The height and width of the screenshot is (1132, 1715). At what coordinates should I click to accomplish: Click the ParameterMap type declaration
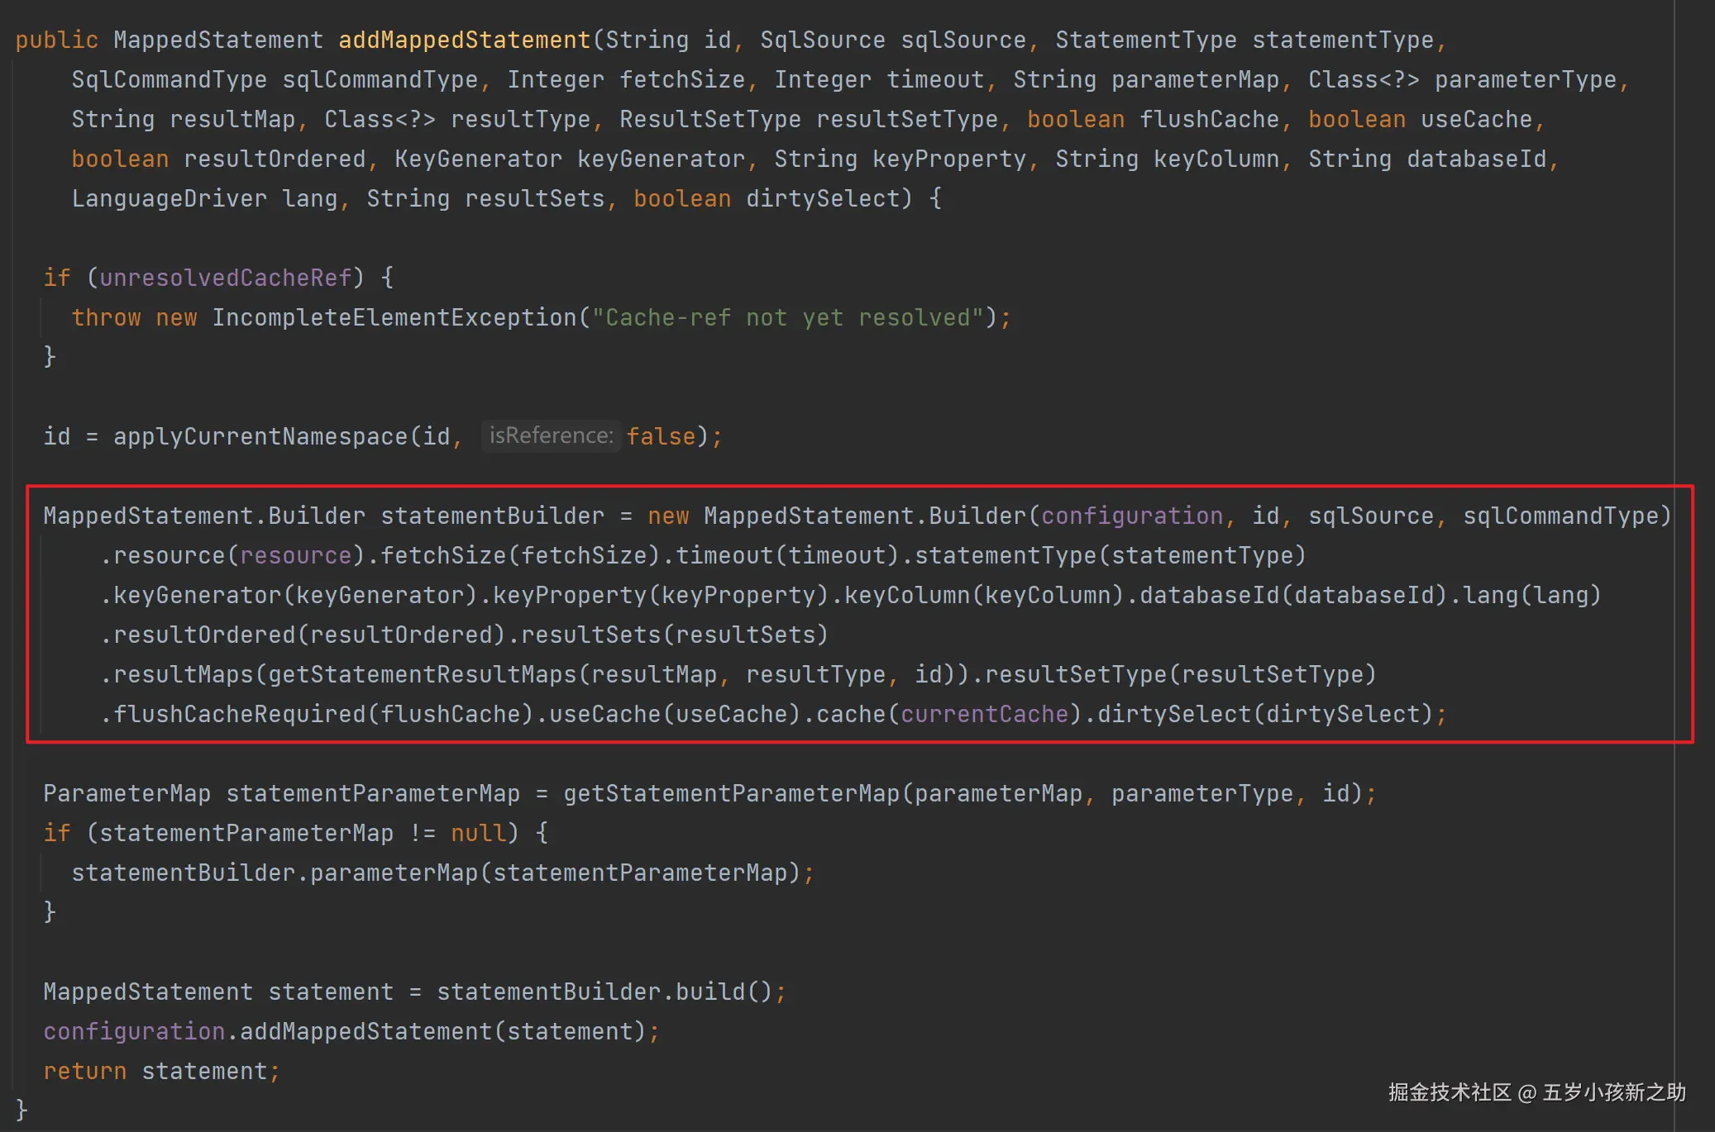(127, 793)
